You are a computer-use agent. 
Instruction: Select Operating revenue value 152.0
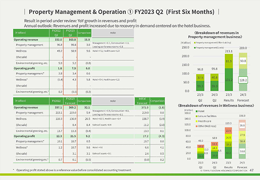coord(58,40)
